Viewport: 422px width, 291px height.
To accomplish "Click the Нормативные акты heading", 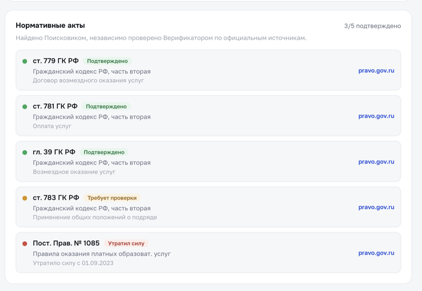I will pyautogui.click(x=50, y=25).
